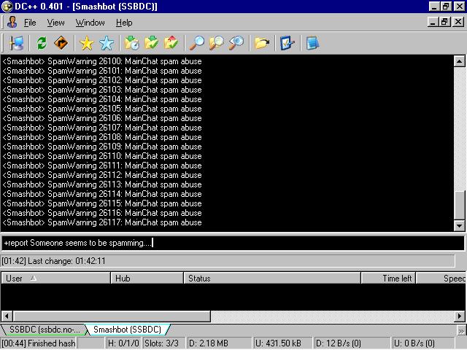This screenshot has height=350, width=467.
Task: Click the tab overflow chevron button
Action: pos(462,330)
